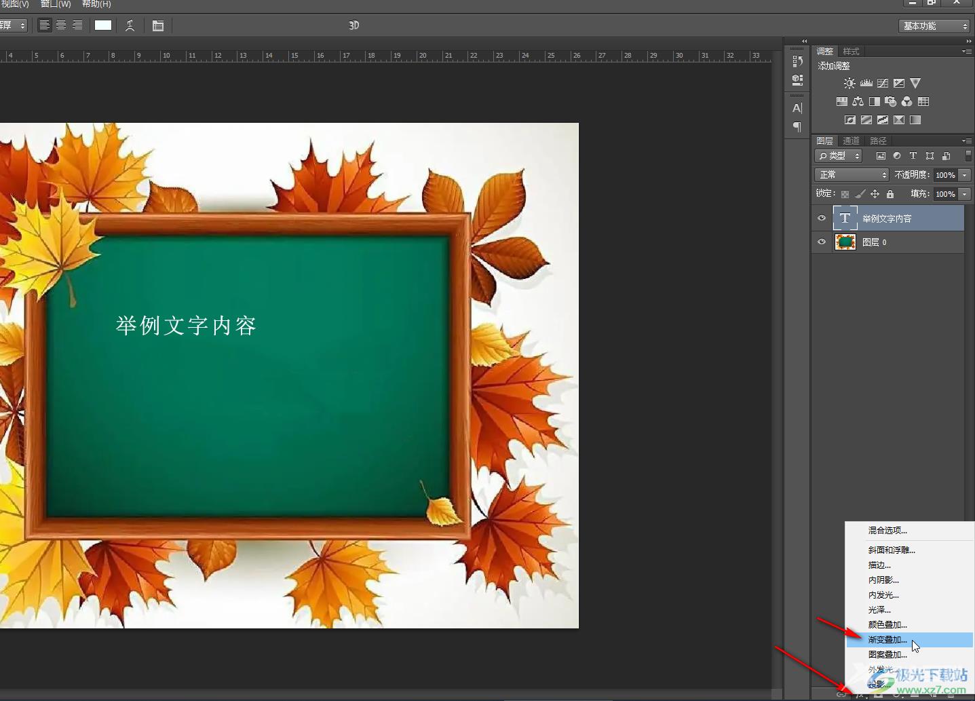Add a Photo Filter adjustment
This screenshot has width=975, height=701.
[x=891, y=101]
